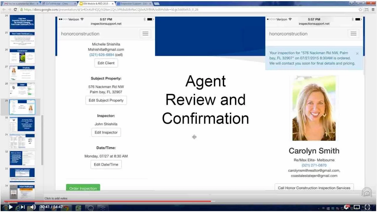The height and width of the screenshot is (212, 377).
Task: Switch to the Inspection Support browser tab
Action: coord(134,4)
